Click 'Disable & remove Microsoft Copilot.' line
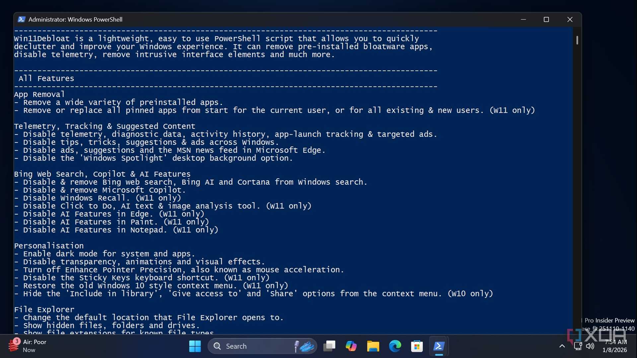 pyautogui.click(x=100, y=190)
